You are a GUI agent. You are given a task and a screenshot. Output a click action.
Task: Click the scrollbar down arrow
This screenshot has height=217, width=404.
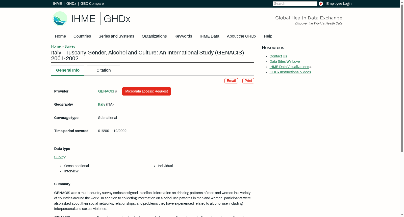pos(402,215)
